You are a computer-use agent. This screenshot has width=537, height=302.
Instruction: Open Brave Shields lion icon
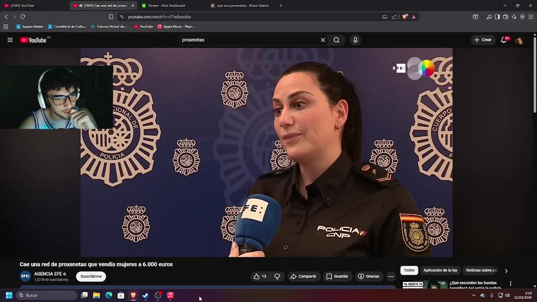tap(404, 17)
